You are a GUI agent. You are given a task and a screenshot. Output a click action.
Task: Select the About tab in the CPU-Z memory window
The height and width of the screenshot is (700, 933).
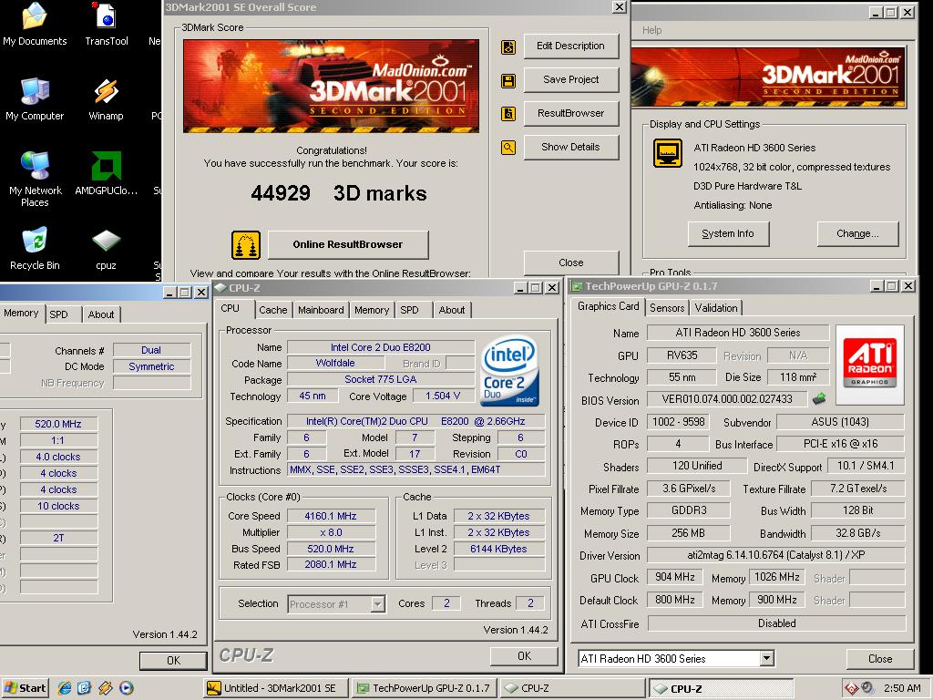pyautogui.click(x=100, y=314)
